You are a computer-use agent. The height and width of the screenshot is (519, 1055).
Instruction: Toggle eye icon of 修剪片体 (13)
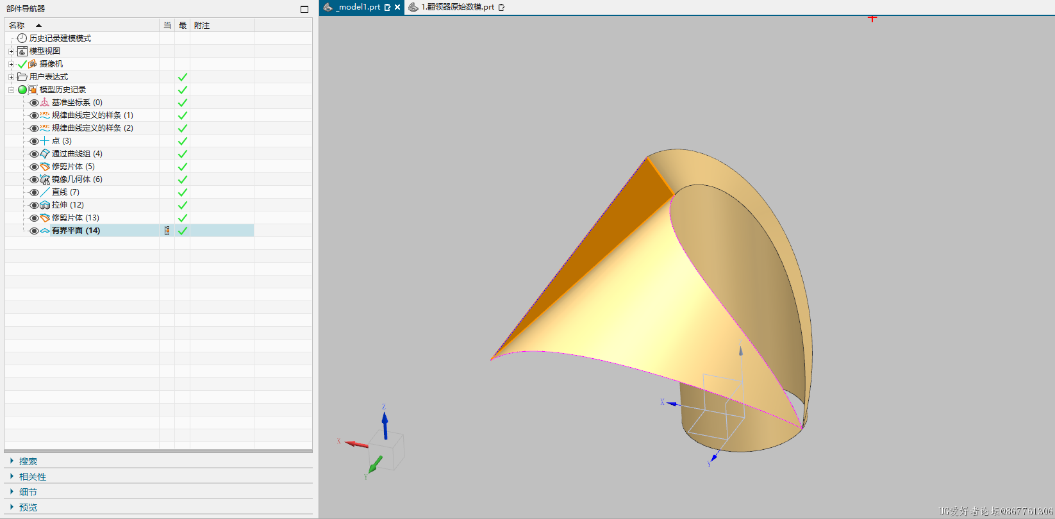point(34,218)
